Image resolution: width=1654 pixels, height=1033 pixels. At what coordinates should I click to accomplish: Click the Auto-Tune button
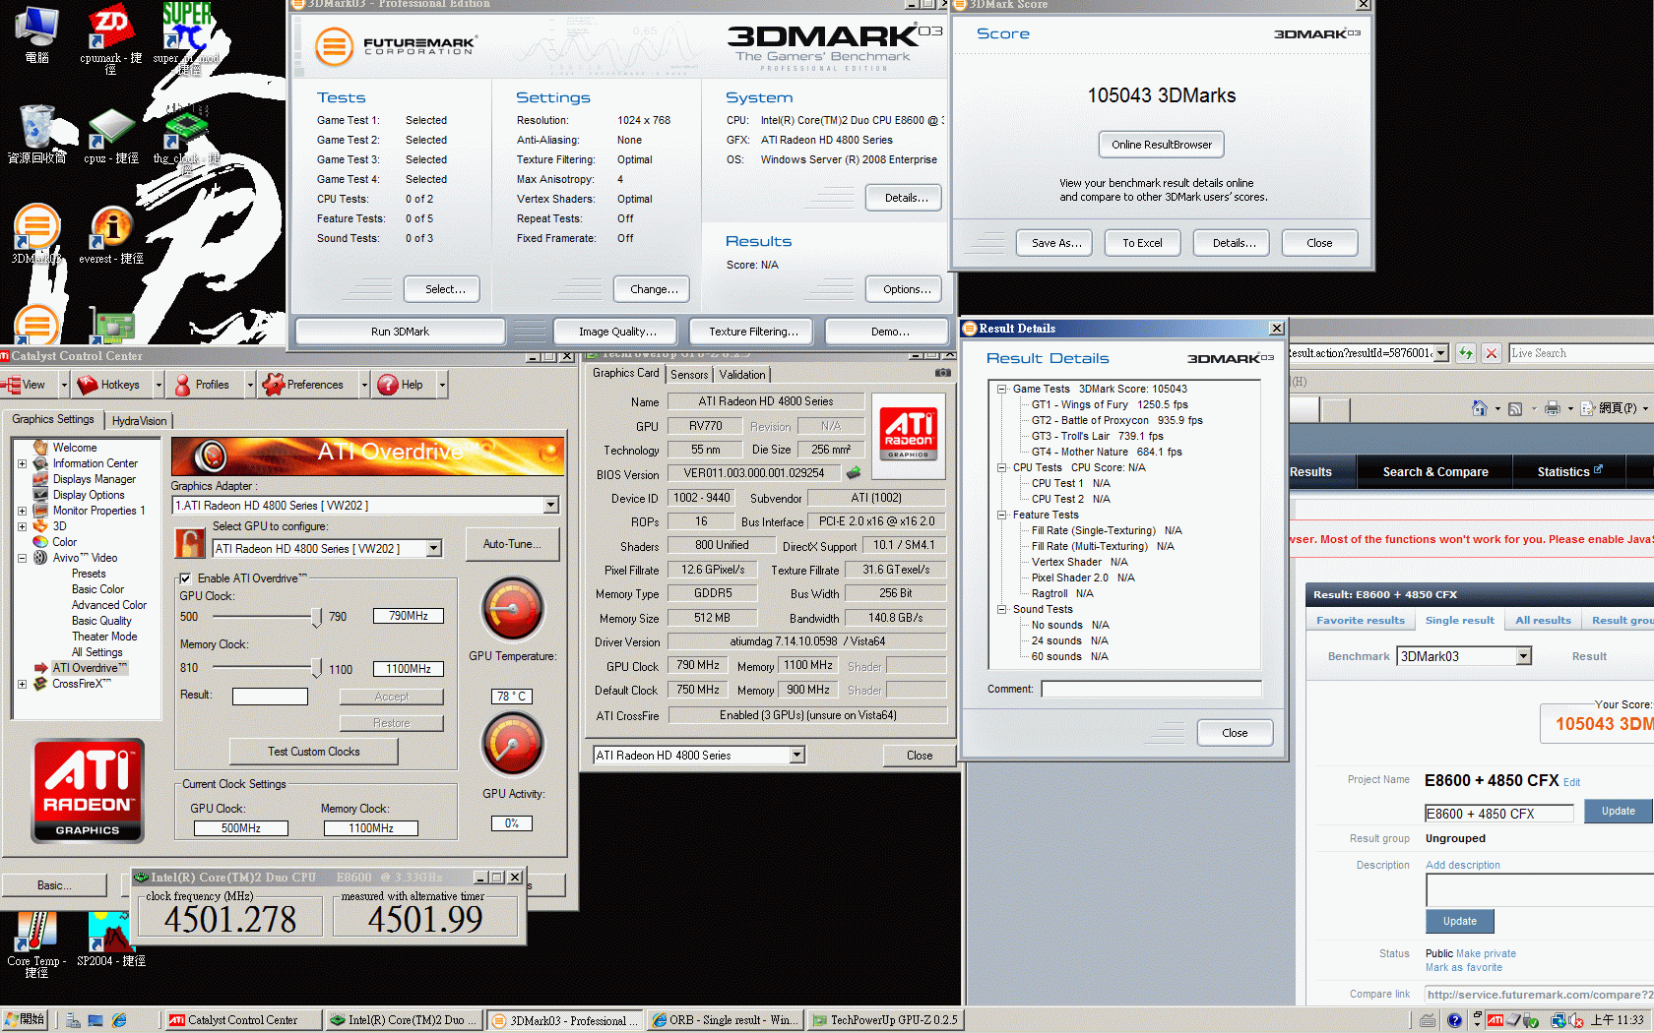click(512, 544)
